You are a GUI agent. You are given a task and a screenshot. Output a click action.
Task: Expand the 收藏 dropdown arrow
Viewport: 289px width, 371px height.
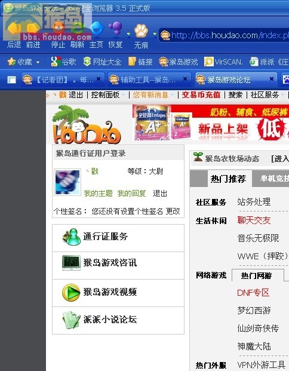tap(38, 63)
